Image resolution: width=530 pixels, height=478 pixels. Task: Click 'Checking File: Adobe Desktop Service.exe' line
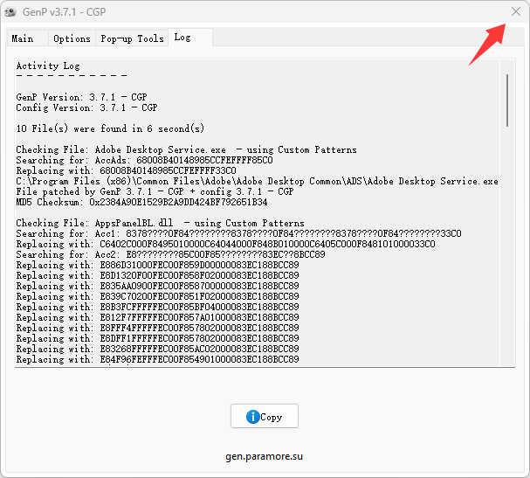pyautogui.click(x=186, y=149)
